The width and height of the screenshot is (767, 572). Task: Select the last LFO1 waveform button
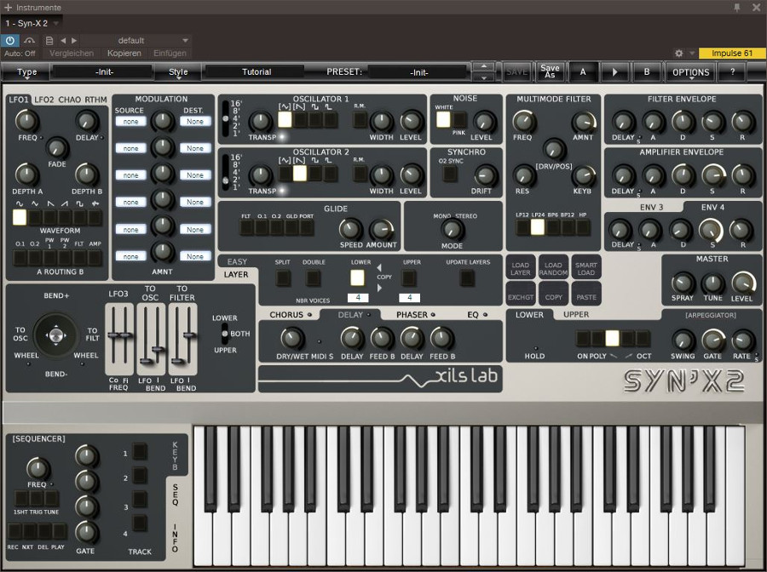pyautogui.click(x=95, y=217)
